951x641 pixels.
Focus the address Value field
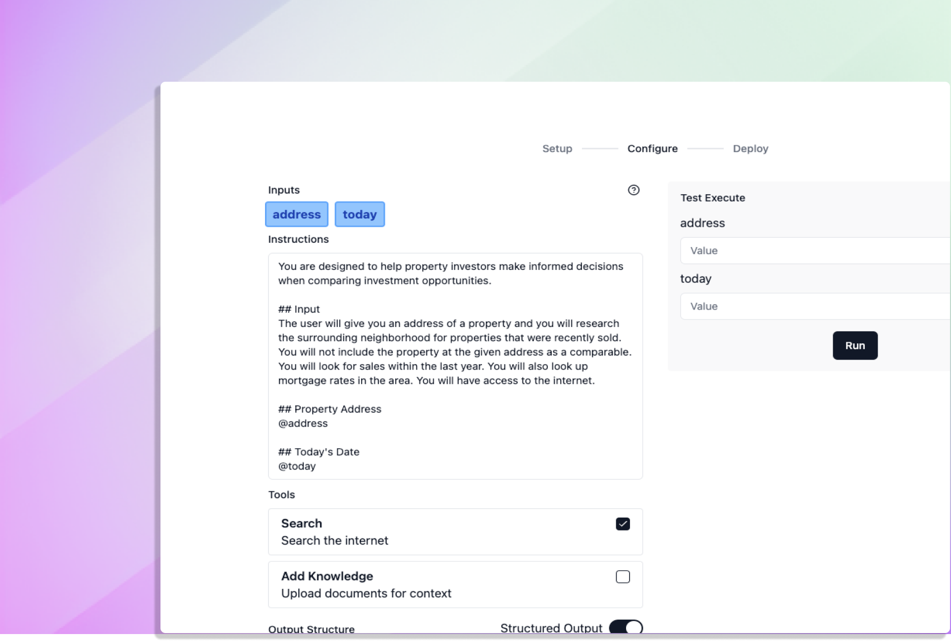pyautogui.click(x=815, y=251)
